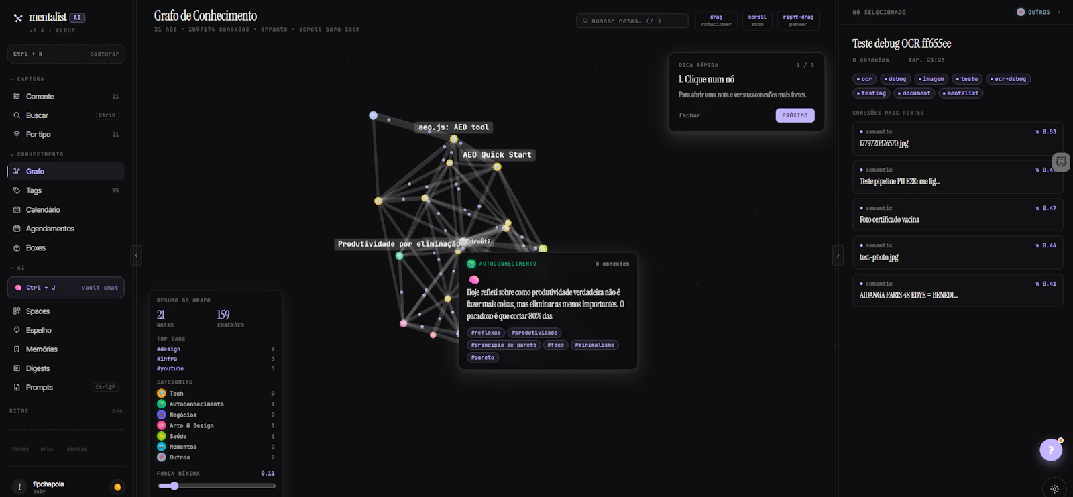Click flpchapola user avatar
This screenshot has width=1073, height=497.
(x=19, y=487)
